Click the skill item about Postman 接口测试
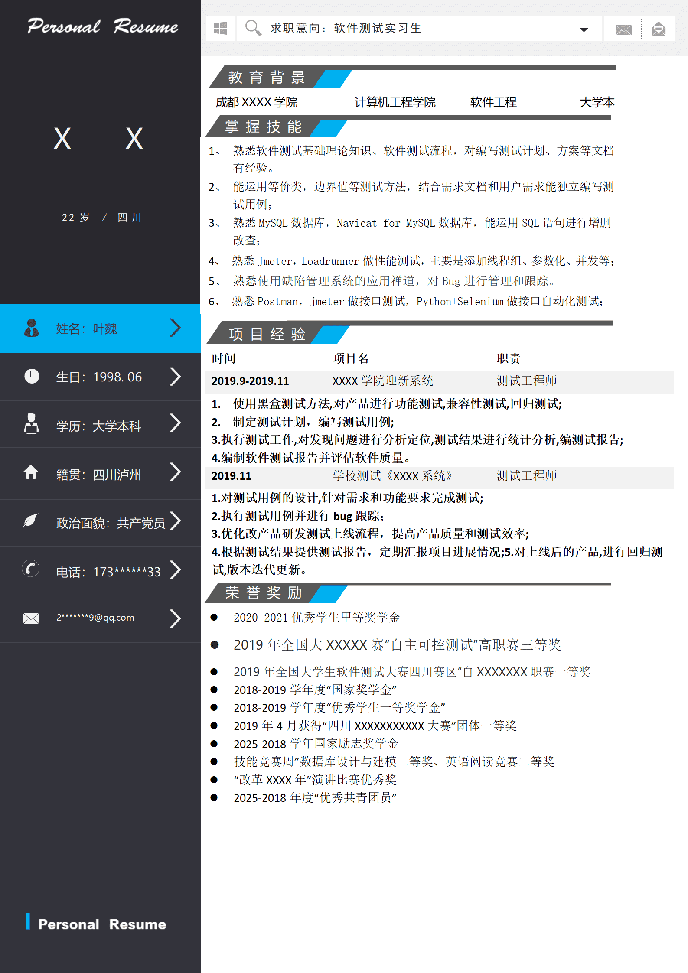688x973 pixels. (406, 301)
